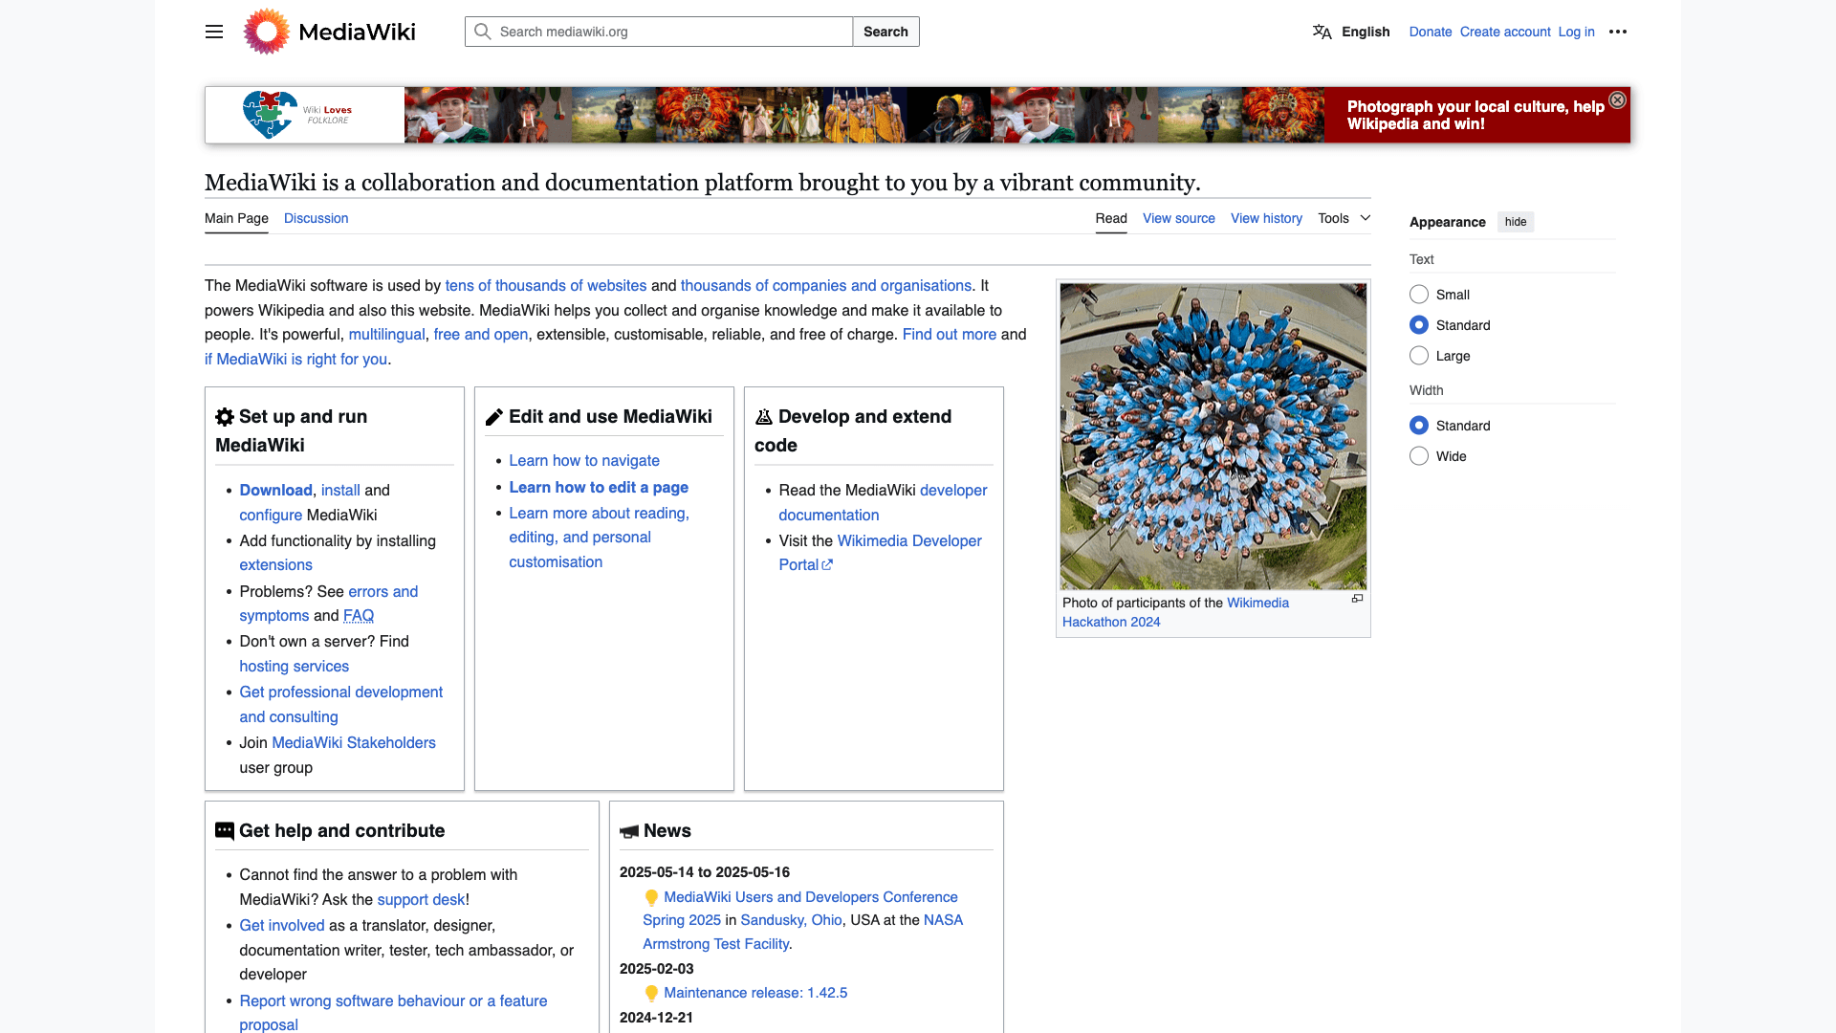The height and width of the screenshot is (1033, 1836).
Task: Click the Log in link
Action: click(1576, 32)
